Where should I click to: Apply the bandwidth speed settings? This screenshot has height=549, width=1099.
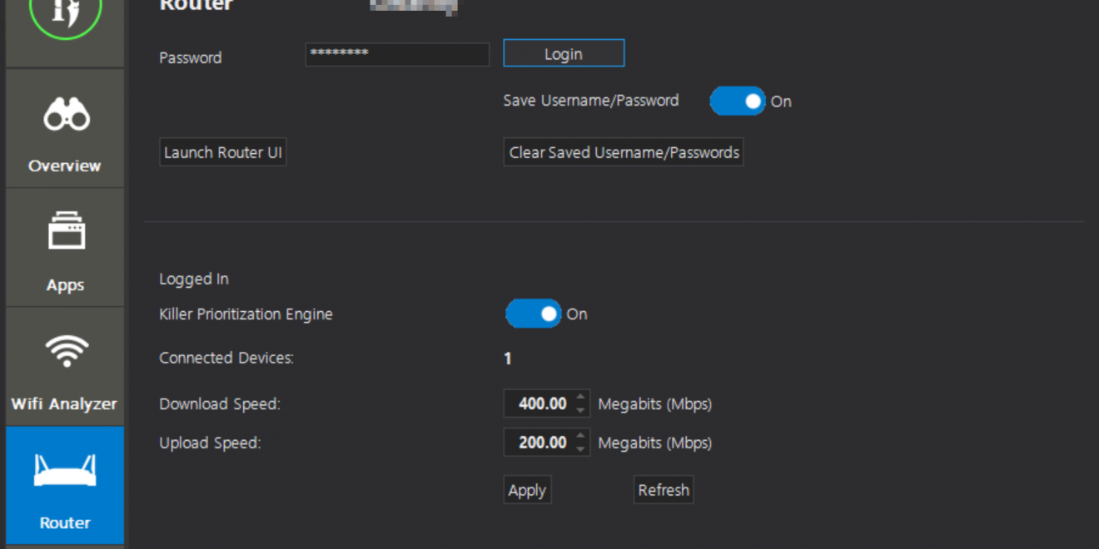527,491
